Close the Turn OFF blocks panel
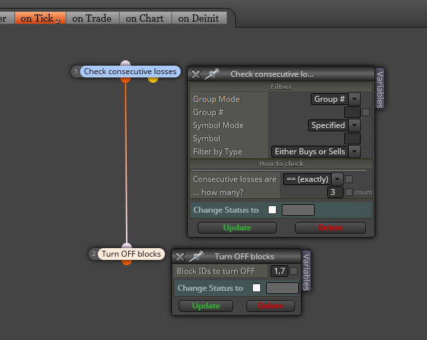The width and height of the screenshot is (427, 340). coord(180,257)
